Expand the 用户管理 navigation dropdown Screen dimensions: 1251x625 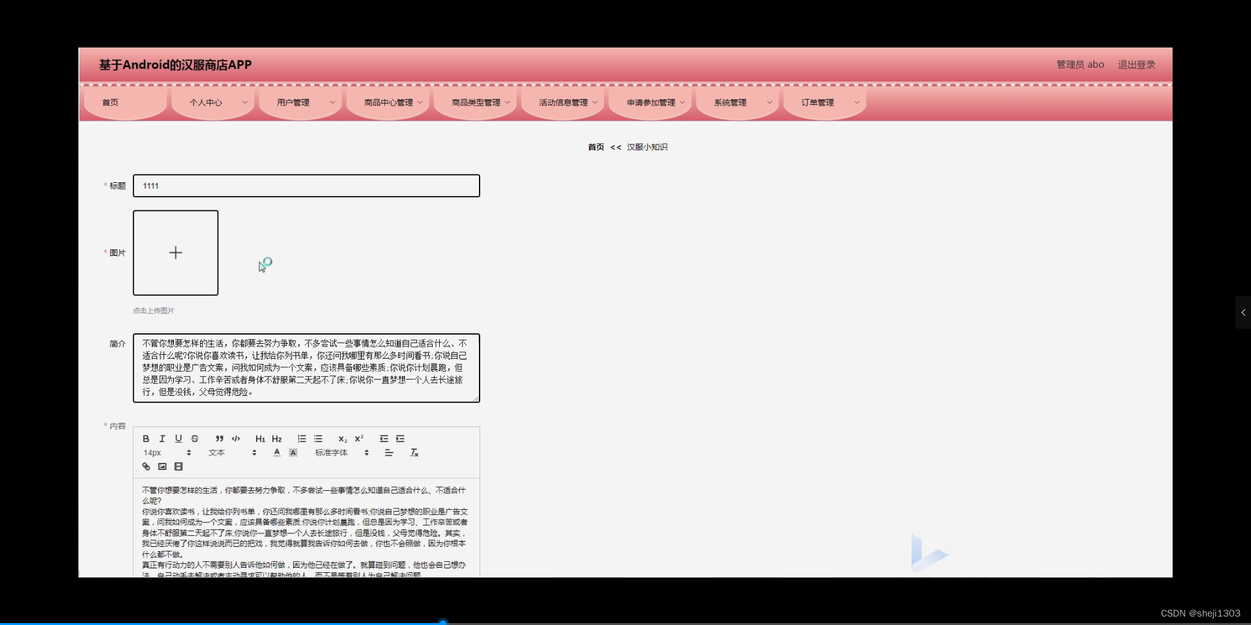coord(300,102)
